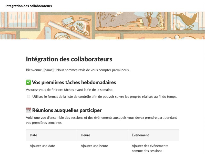This screenshot has height=154, width=205.
Task: Select the "Réunions auxquelles participer" heading
Action: pyautogui.click(x=67, y=110)
